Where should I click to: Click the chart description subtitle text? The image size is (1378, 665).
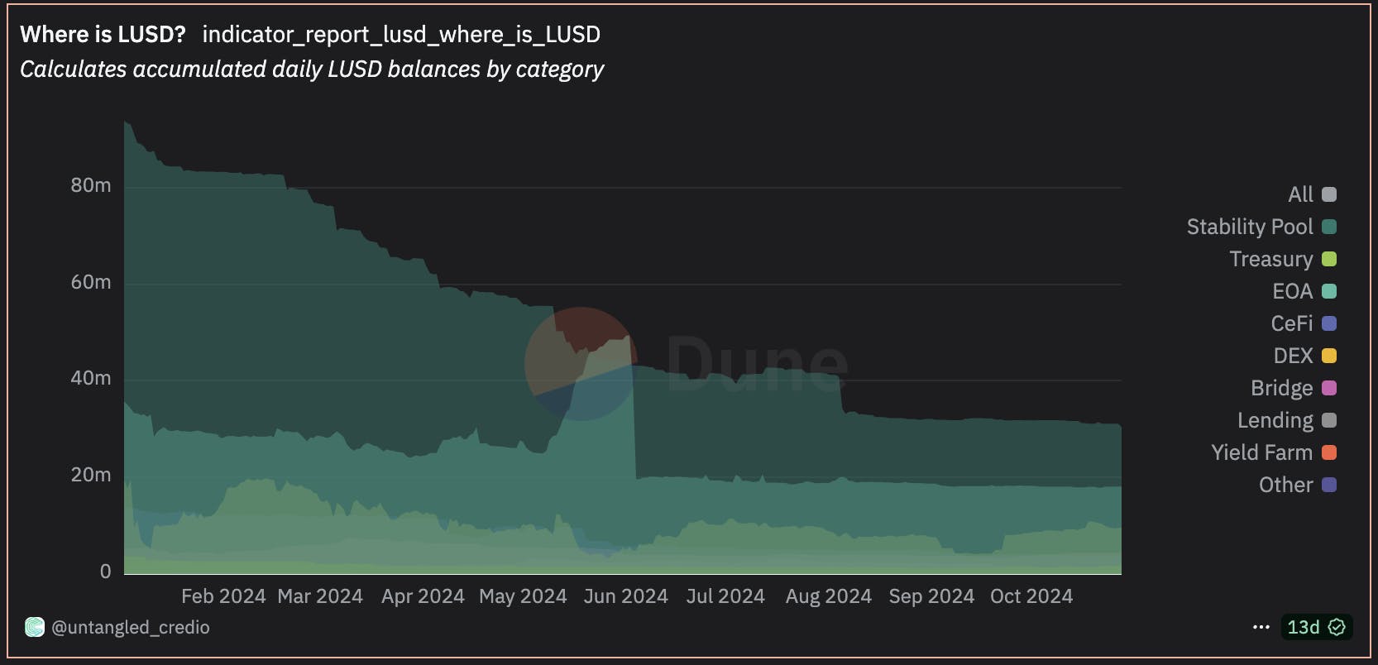point(312,69)
